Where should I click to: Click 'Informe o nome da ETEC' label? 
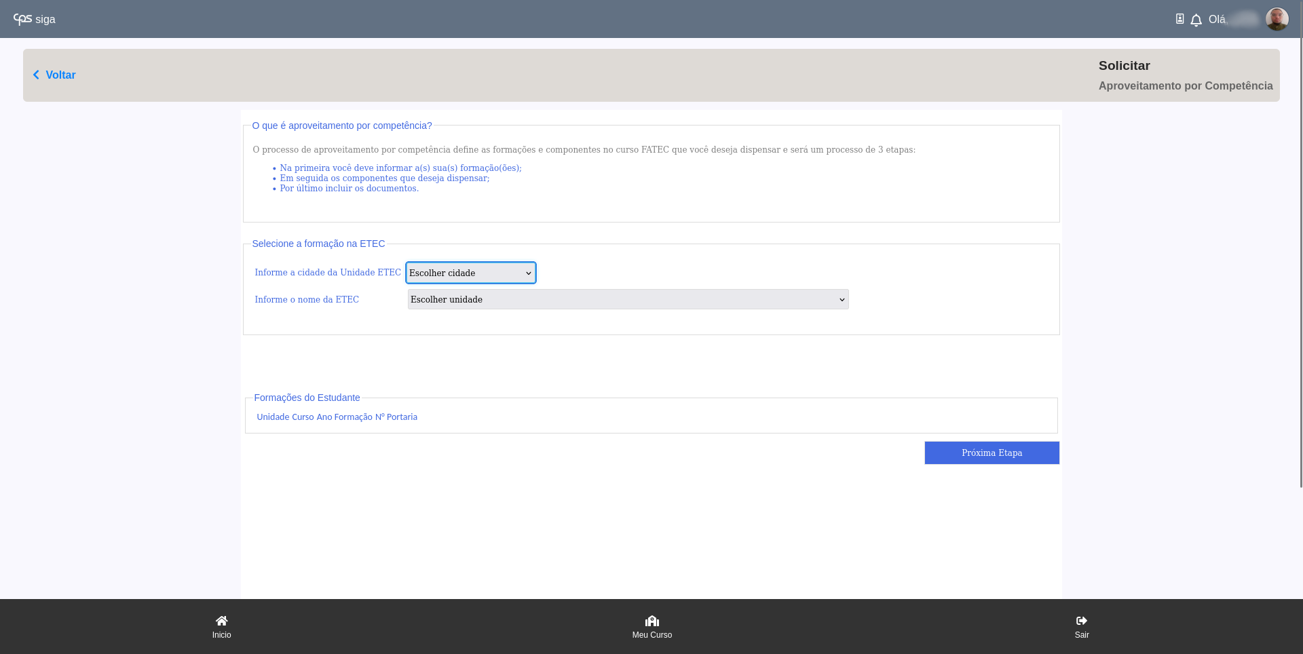click(307, 299)
